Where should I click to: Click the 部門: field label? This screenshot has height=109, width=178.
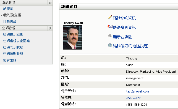(65, 78)
